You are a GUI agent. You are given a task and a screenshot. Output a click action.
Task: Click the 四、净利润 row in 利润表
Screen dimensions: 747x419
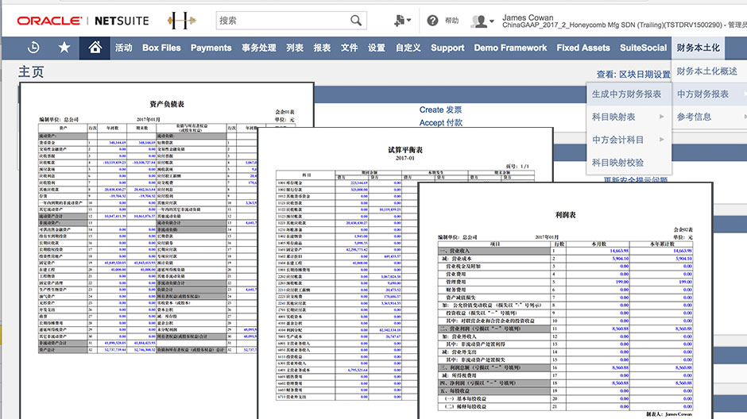[x=565, y=382]
